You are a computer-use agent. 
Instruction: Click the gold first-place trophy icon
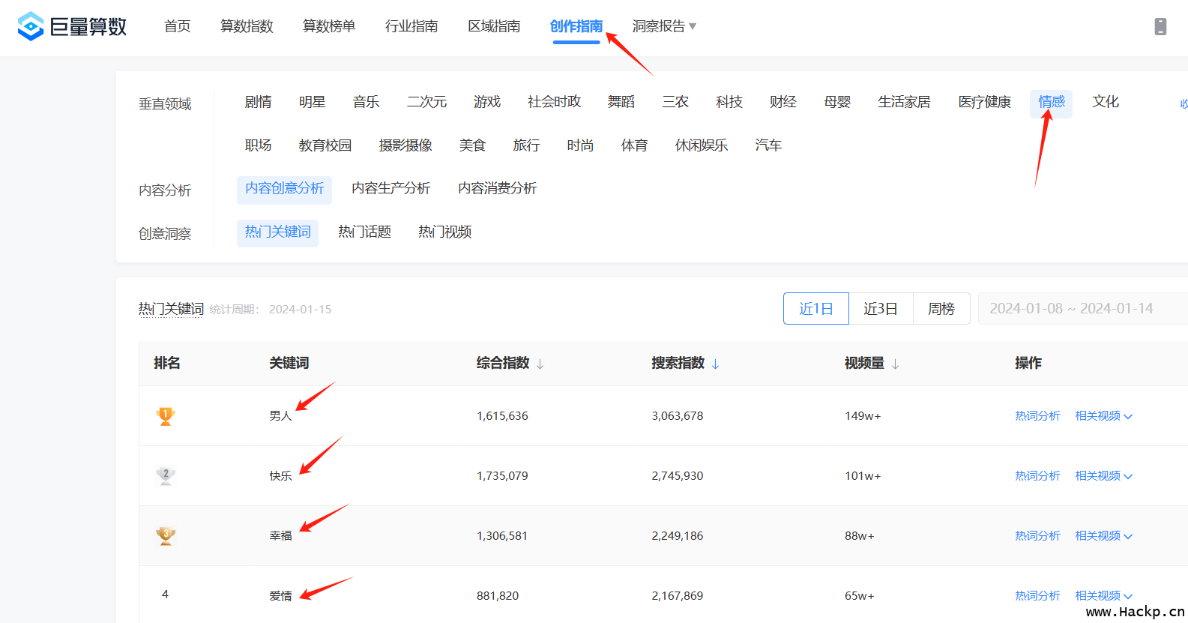[166, 416]
